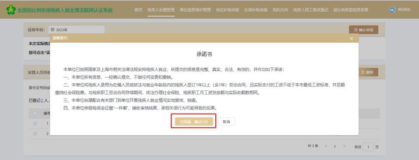Click the 承诺书 heading in dialog

[x=204, y=54]
